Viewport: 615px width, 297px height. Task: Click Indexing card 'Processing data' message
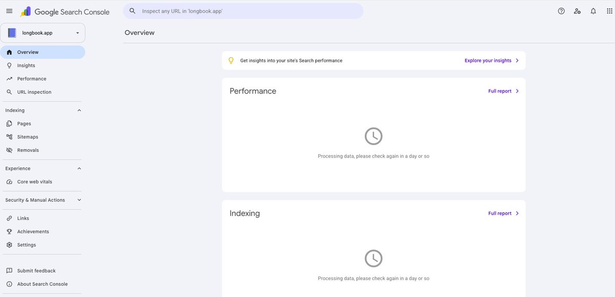(374, 279)
